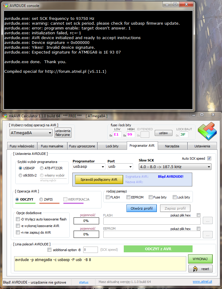222x289 pixels.
Task: Browse for EEPROM file with ... button
Action: 208,235
